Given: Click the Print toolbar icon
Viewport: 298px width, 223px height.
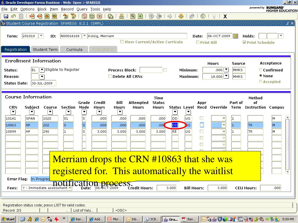Looking at the screenshot, I should [x=122, y=16].
